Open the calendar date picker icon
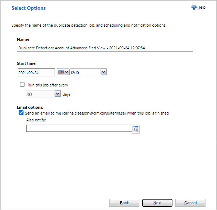Image resolution: width=217 pixels, height=210 pixels. tap(61, 72)
